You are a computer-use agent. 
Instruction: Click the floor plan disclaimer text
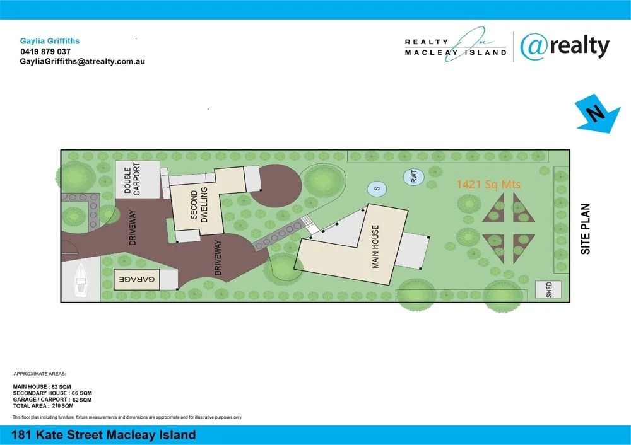point(127,417)
